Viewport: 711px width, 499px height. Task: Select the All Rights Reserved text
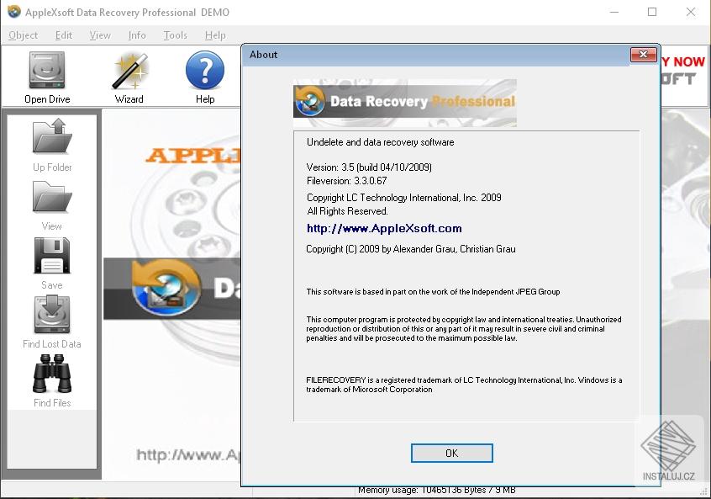[347, 211]
